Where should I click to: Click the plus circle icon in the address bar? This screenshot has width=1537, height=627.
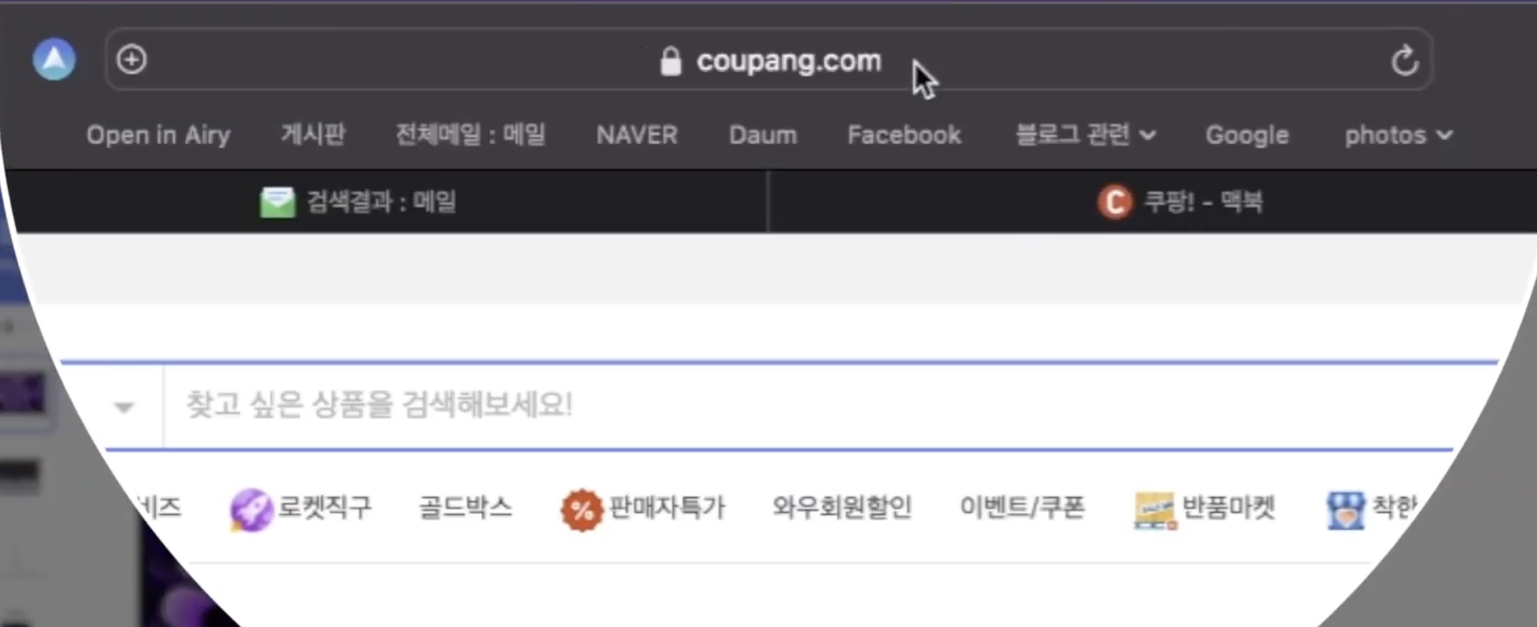coord(131,59)
